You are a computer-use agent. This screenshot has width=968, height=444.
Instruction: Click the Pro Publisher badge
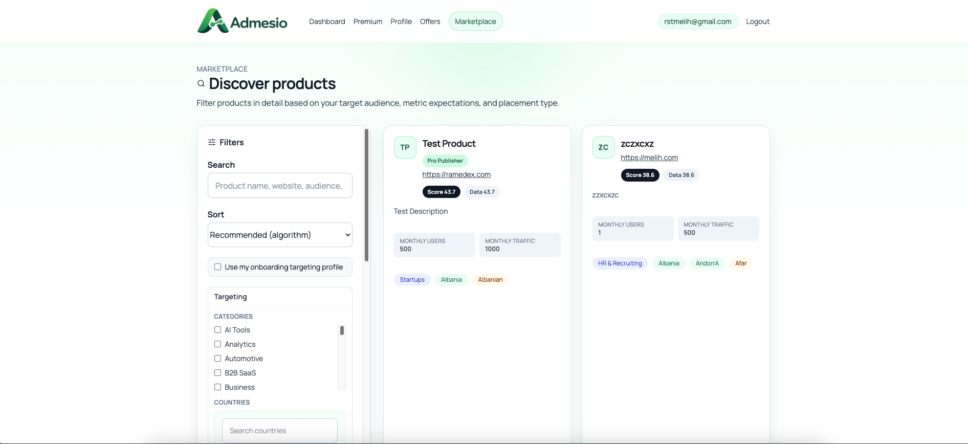coord(445,161)
